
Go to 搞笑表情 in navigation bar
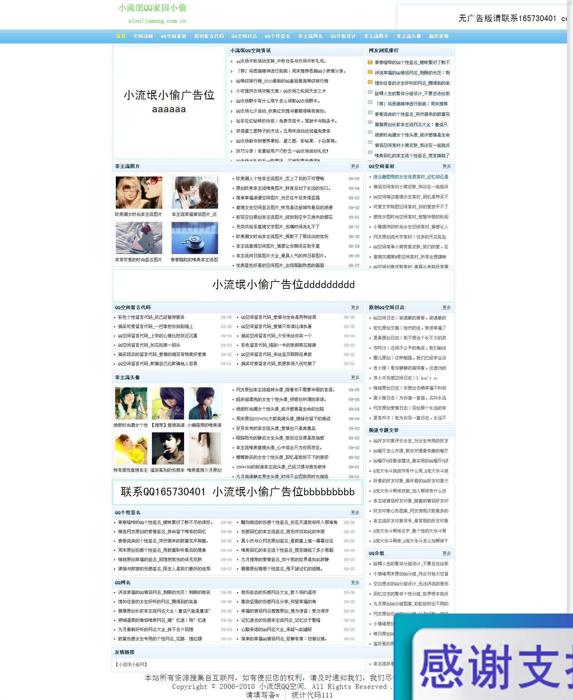(439, 36)
